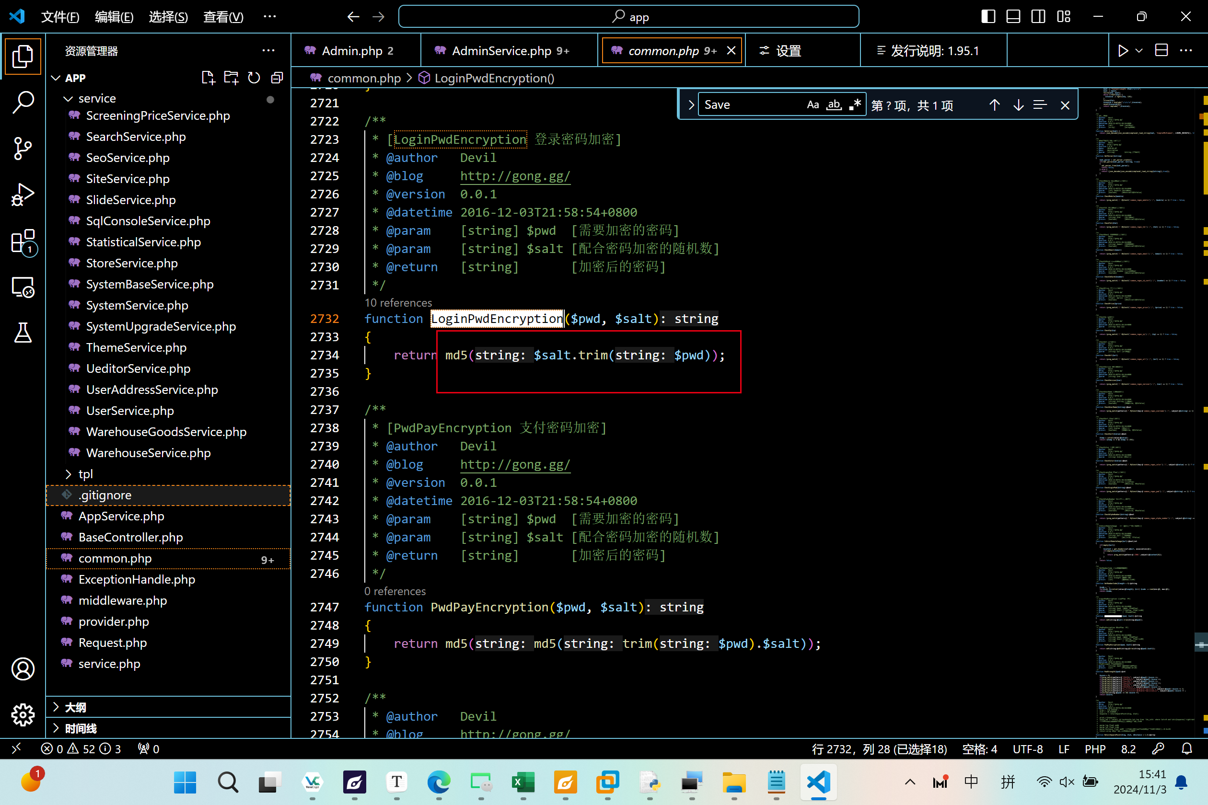Open the Accounts menu
Screen dimensions: 1208x805
pos(23,669)
